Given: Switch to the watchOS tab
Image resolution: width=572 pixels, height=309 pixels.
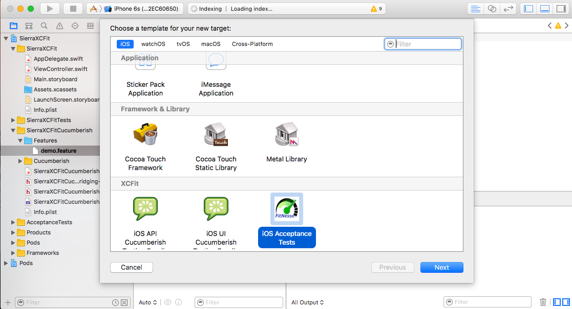Looking at the screenshot, I should click(x=153, y=44).
